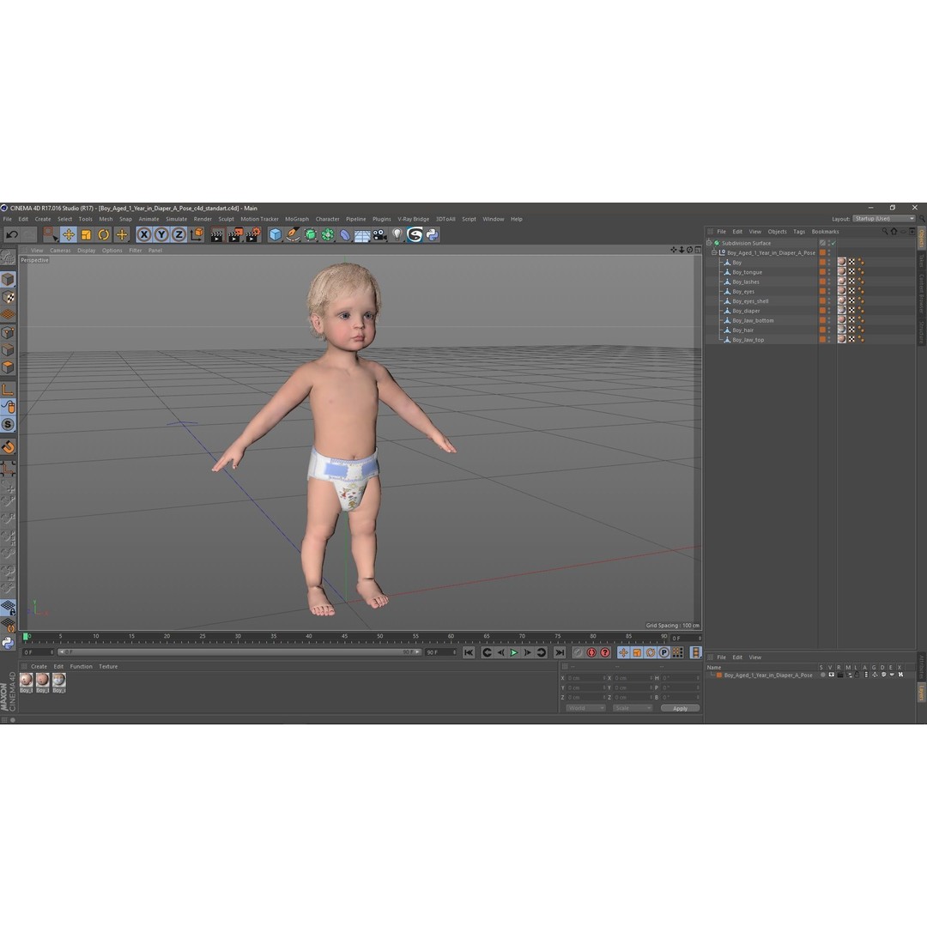Click the orange layer color of Boy_lashes
Viewport: 927px width, 927px height.
(822, 282)
